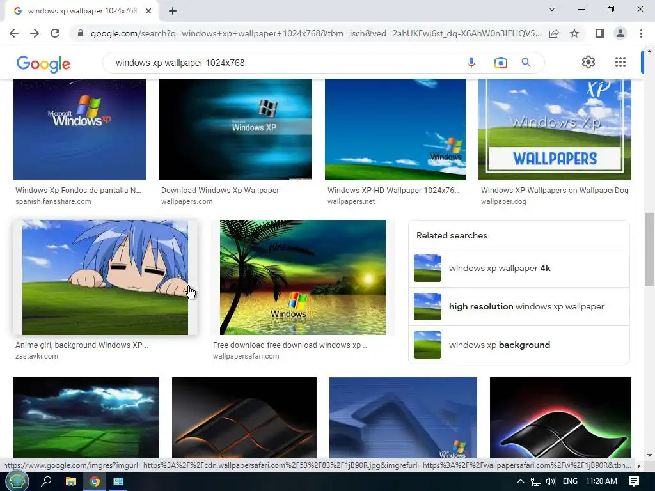655x491 pixels.
Task: Go back to the previous page
Action: (14, 33)
